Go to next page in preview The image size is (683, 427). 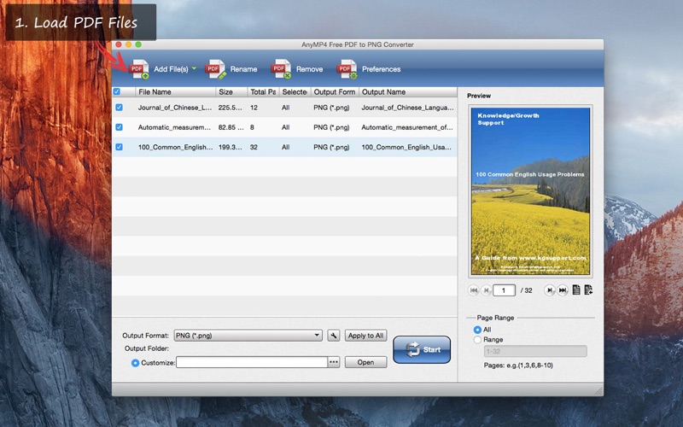[x=550, y=290]
